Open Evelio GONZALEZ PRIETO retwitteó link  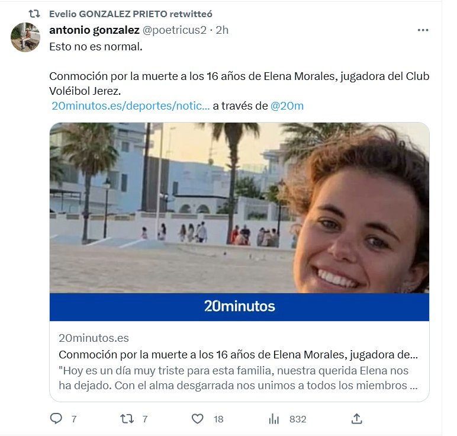[131, 14]
